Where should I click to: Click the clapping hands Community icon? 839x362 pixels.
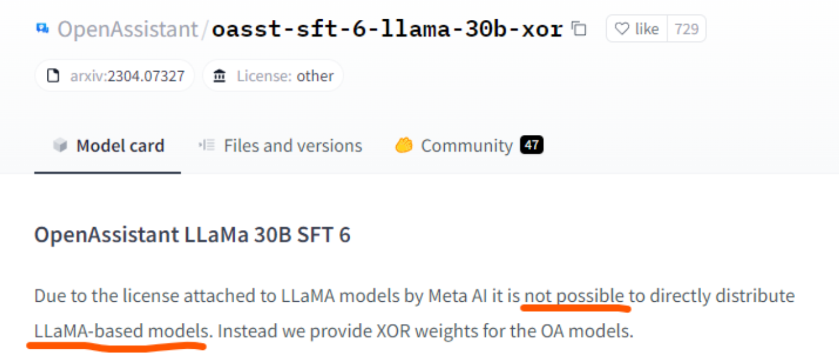tap(404, 145)
